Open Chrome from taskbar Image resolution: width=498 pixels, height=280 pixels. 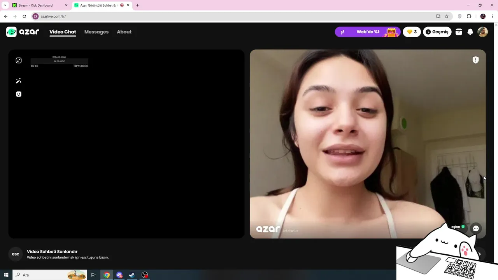tap(107, 275)
